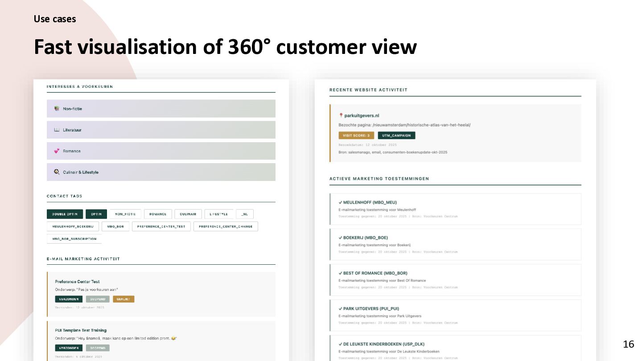642x361 pixels.
Task: Click GEOPEND badge under Preference Center Test
Action: pyautogui.click(x=98, y=299)
